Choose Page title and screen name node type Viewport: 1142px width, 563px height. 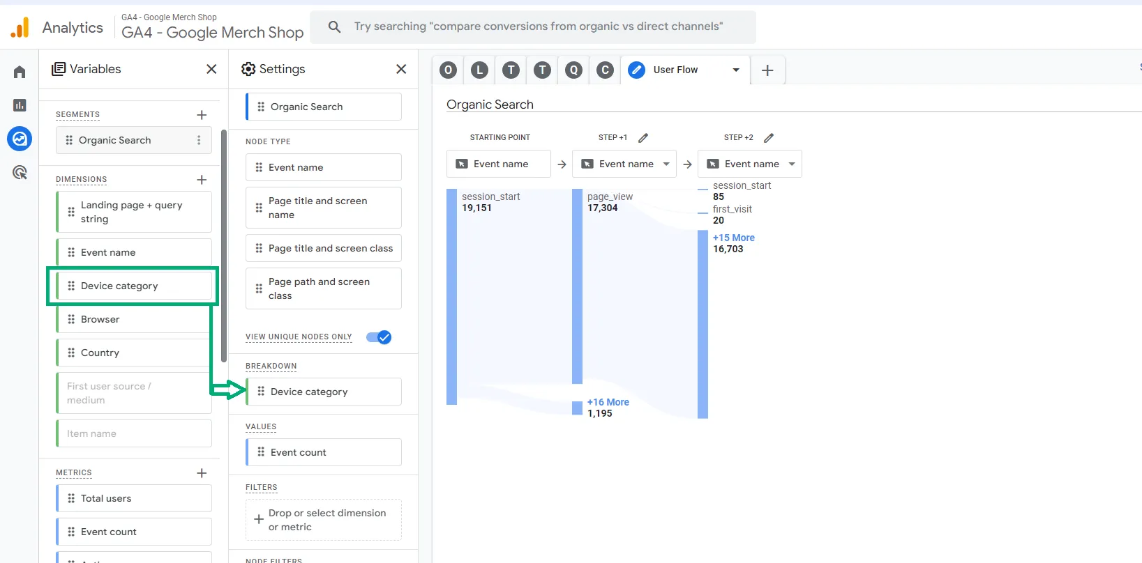[324, 208]
